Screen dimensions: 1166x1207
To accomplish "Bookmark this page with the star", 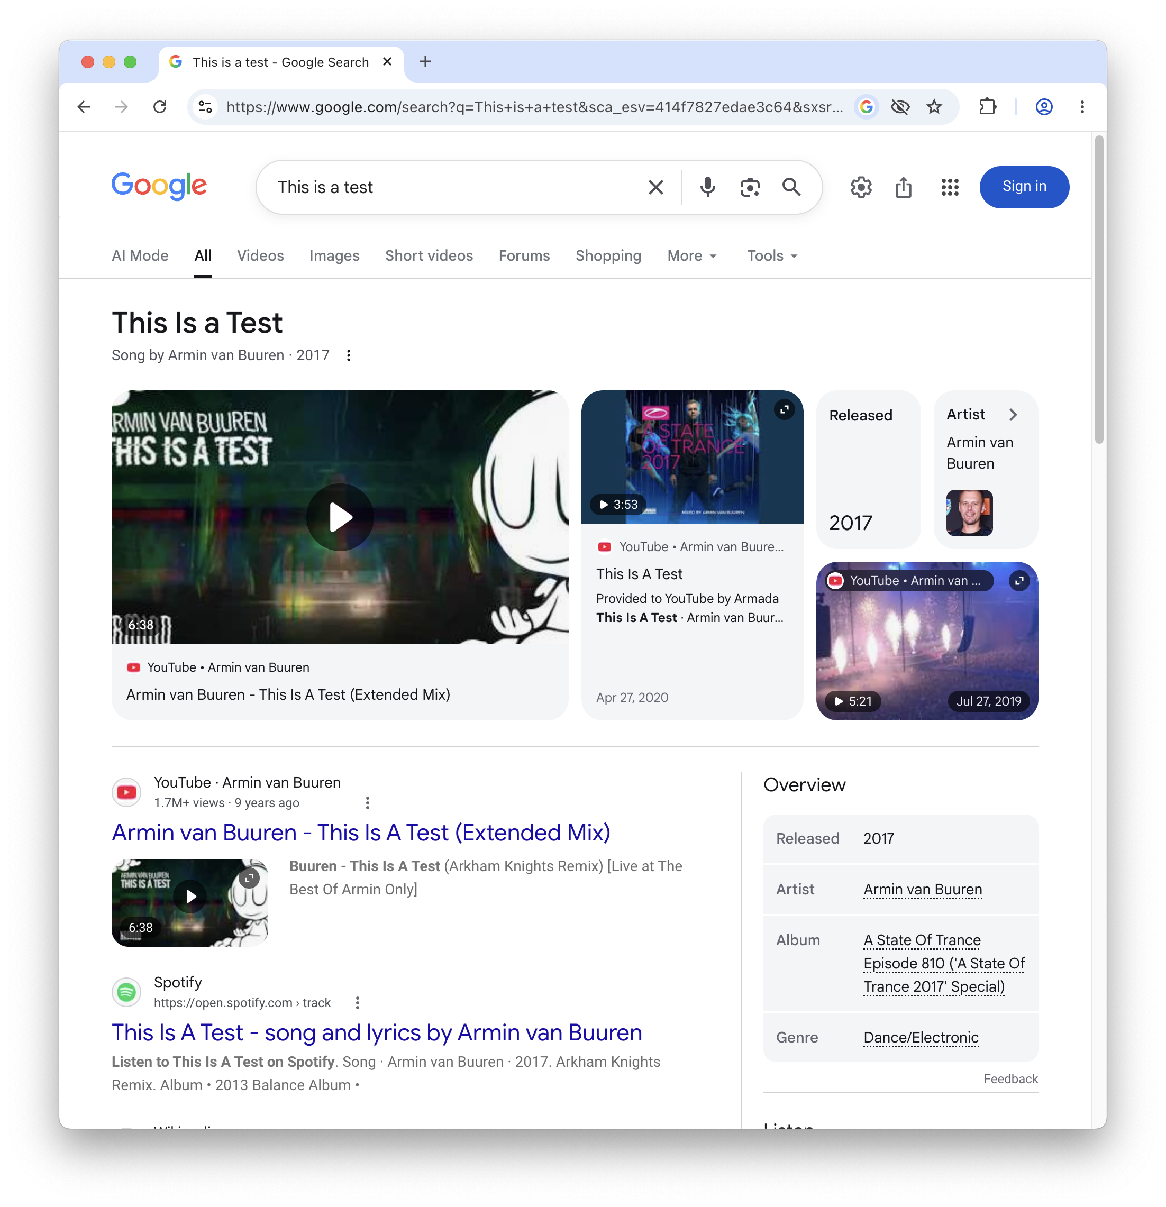I will coord(934,107).
